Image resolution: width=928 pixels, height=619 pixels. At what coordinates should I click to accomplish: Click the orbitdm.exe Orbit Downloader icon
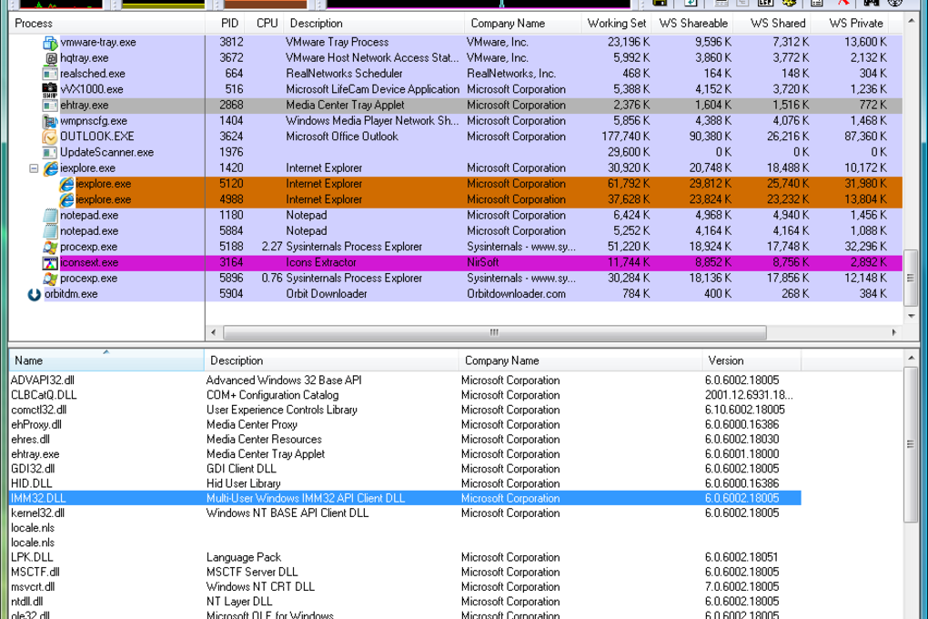point(35,294)
